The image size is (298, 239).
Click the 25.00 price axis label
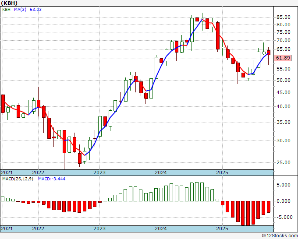[x=283, y=162]
